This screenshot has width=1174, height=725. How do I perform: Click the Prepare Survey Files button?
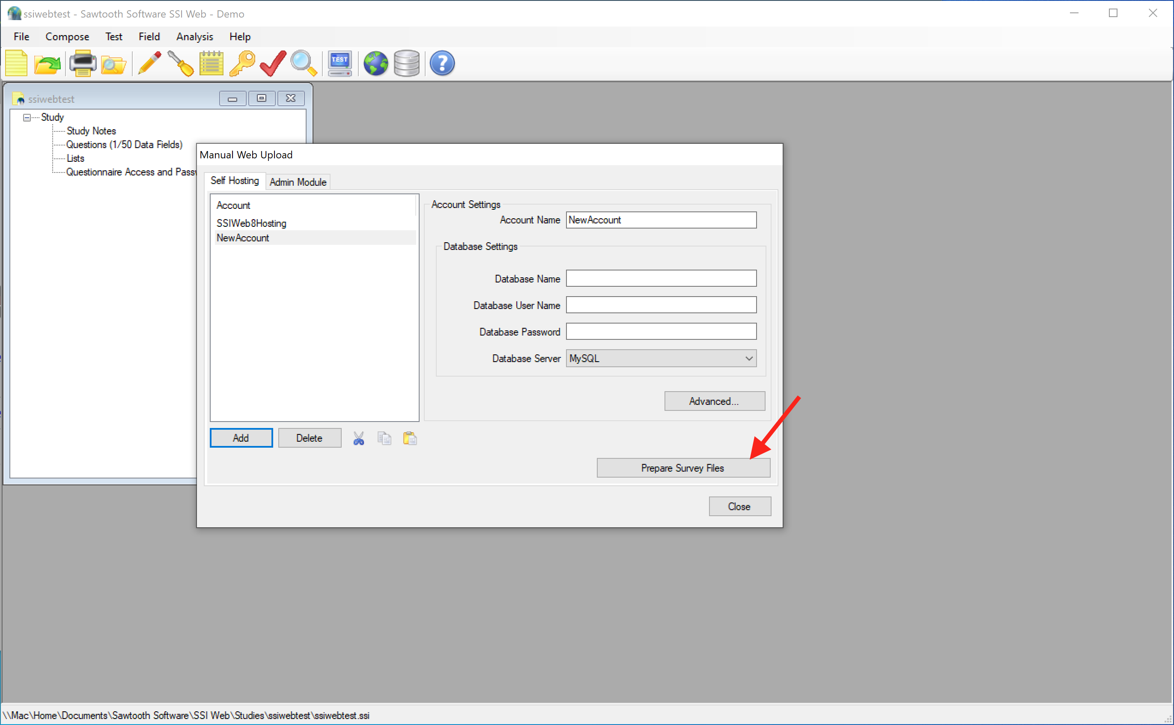pos(682,467)
